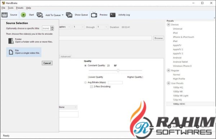Viewport: 216px width, 139px height.
Task: Select the 1080p NR Light user preset
Action: tap(181, 96)
